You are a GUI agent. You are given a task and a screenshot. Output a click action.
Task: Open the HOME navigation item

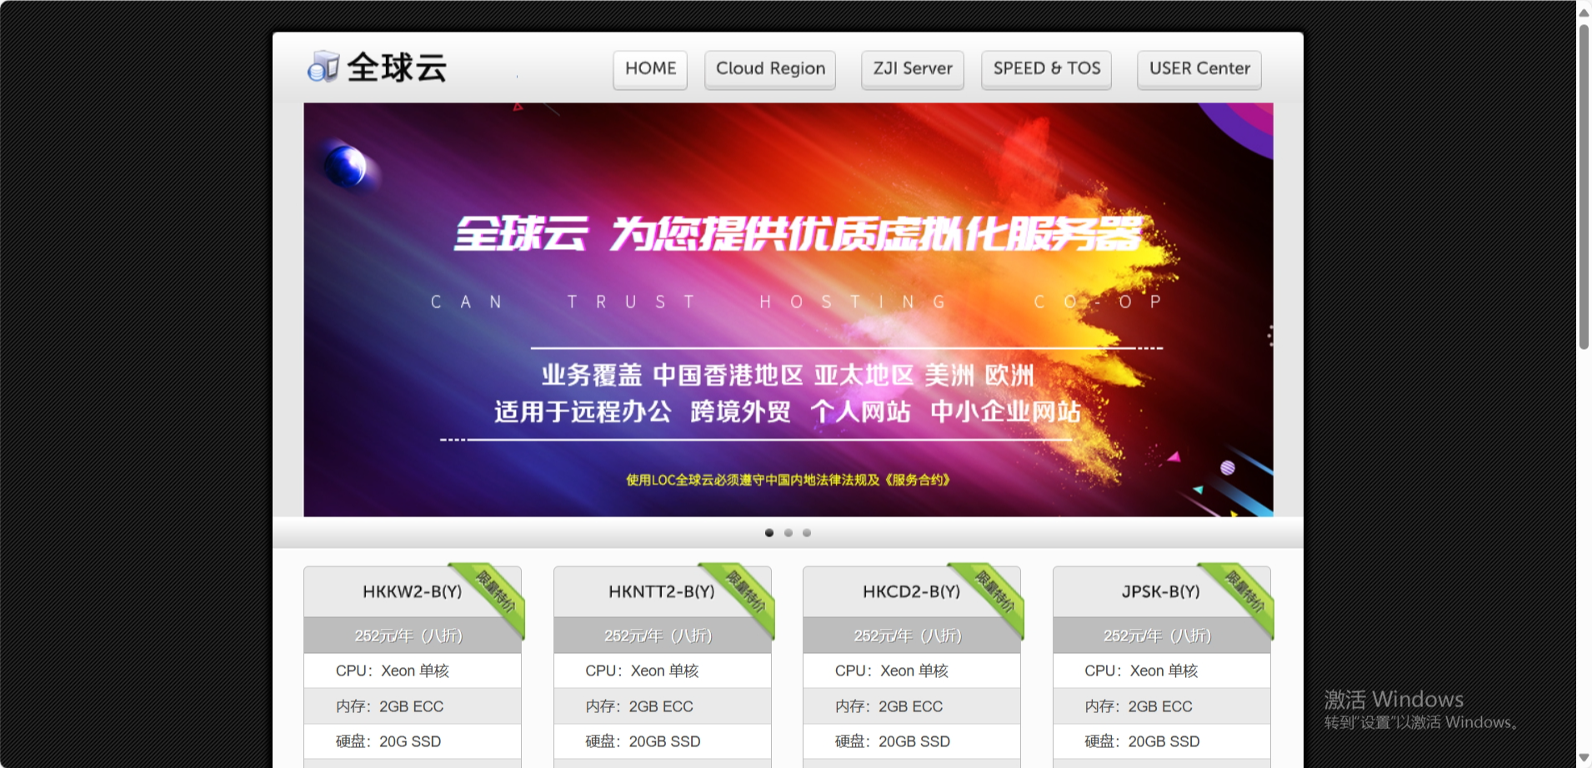pyautogui.click(x=650, y=70)
